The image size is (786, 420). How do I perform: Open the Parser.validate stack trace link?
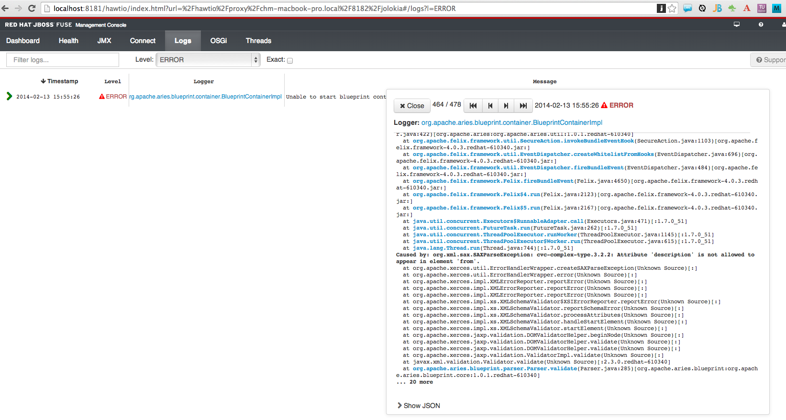click(495, 369)
